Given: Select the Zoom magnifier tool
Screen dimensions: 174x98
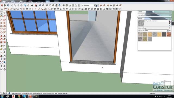Looking at the screenshot, I should click(1, 59).
